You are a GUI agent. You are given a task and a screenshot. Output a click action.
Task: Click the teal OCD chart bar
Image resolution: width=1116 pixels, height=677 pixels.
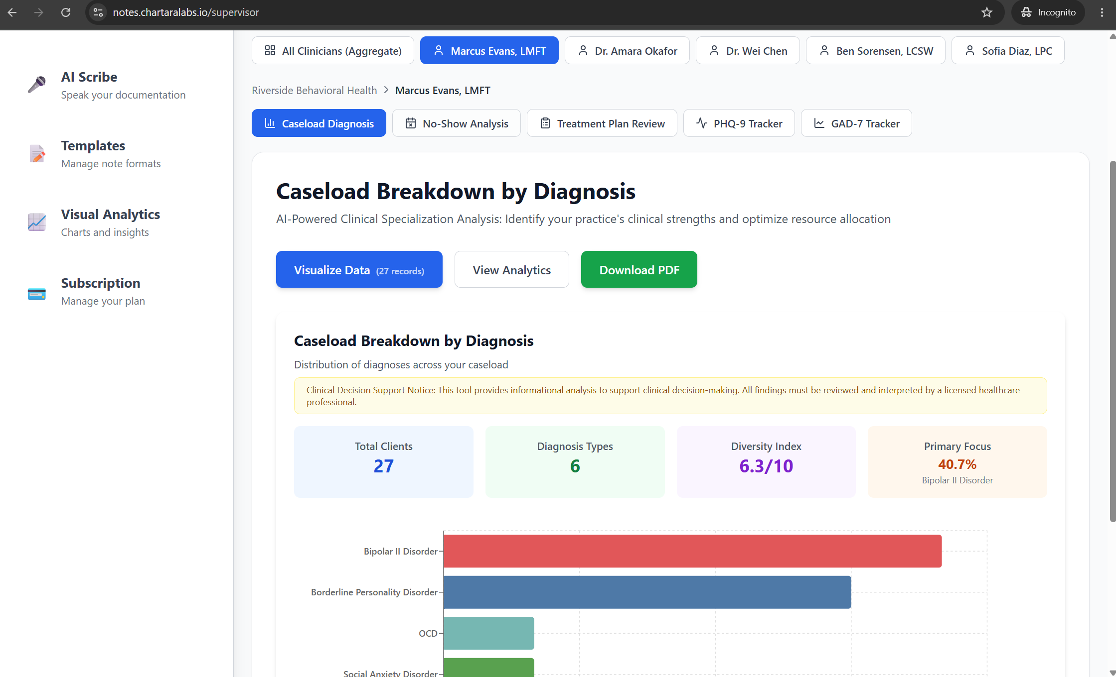pyautogui.click(x=489, y=633)
